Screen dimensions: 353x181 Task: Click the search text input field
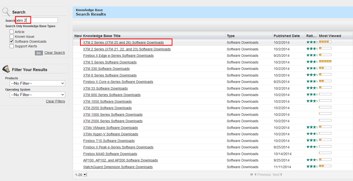pyautogui.click(x=37, y=20)
